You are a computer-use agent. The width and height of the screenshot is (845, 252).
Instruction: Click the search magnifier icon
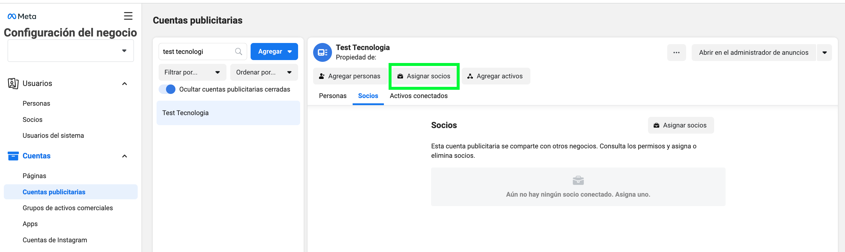click(x=239, y=52)
